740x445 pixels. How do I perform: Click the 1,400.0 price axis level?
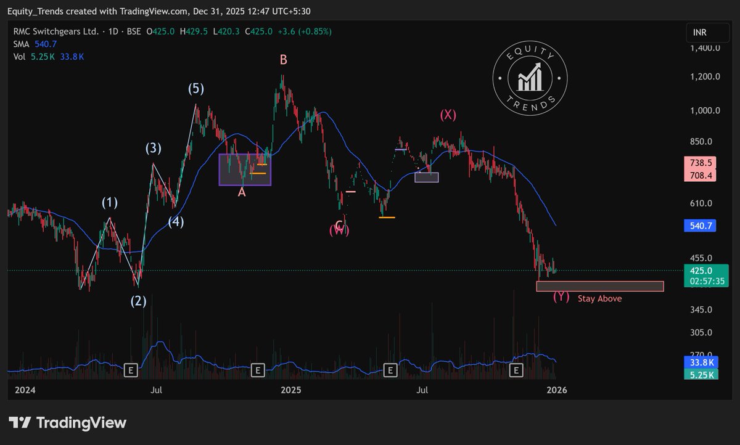[x=705, y=47]
